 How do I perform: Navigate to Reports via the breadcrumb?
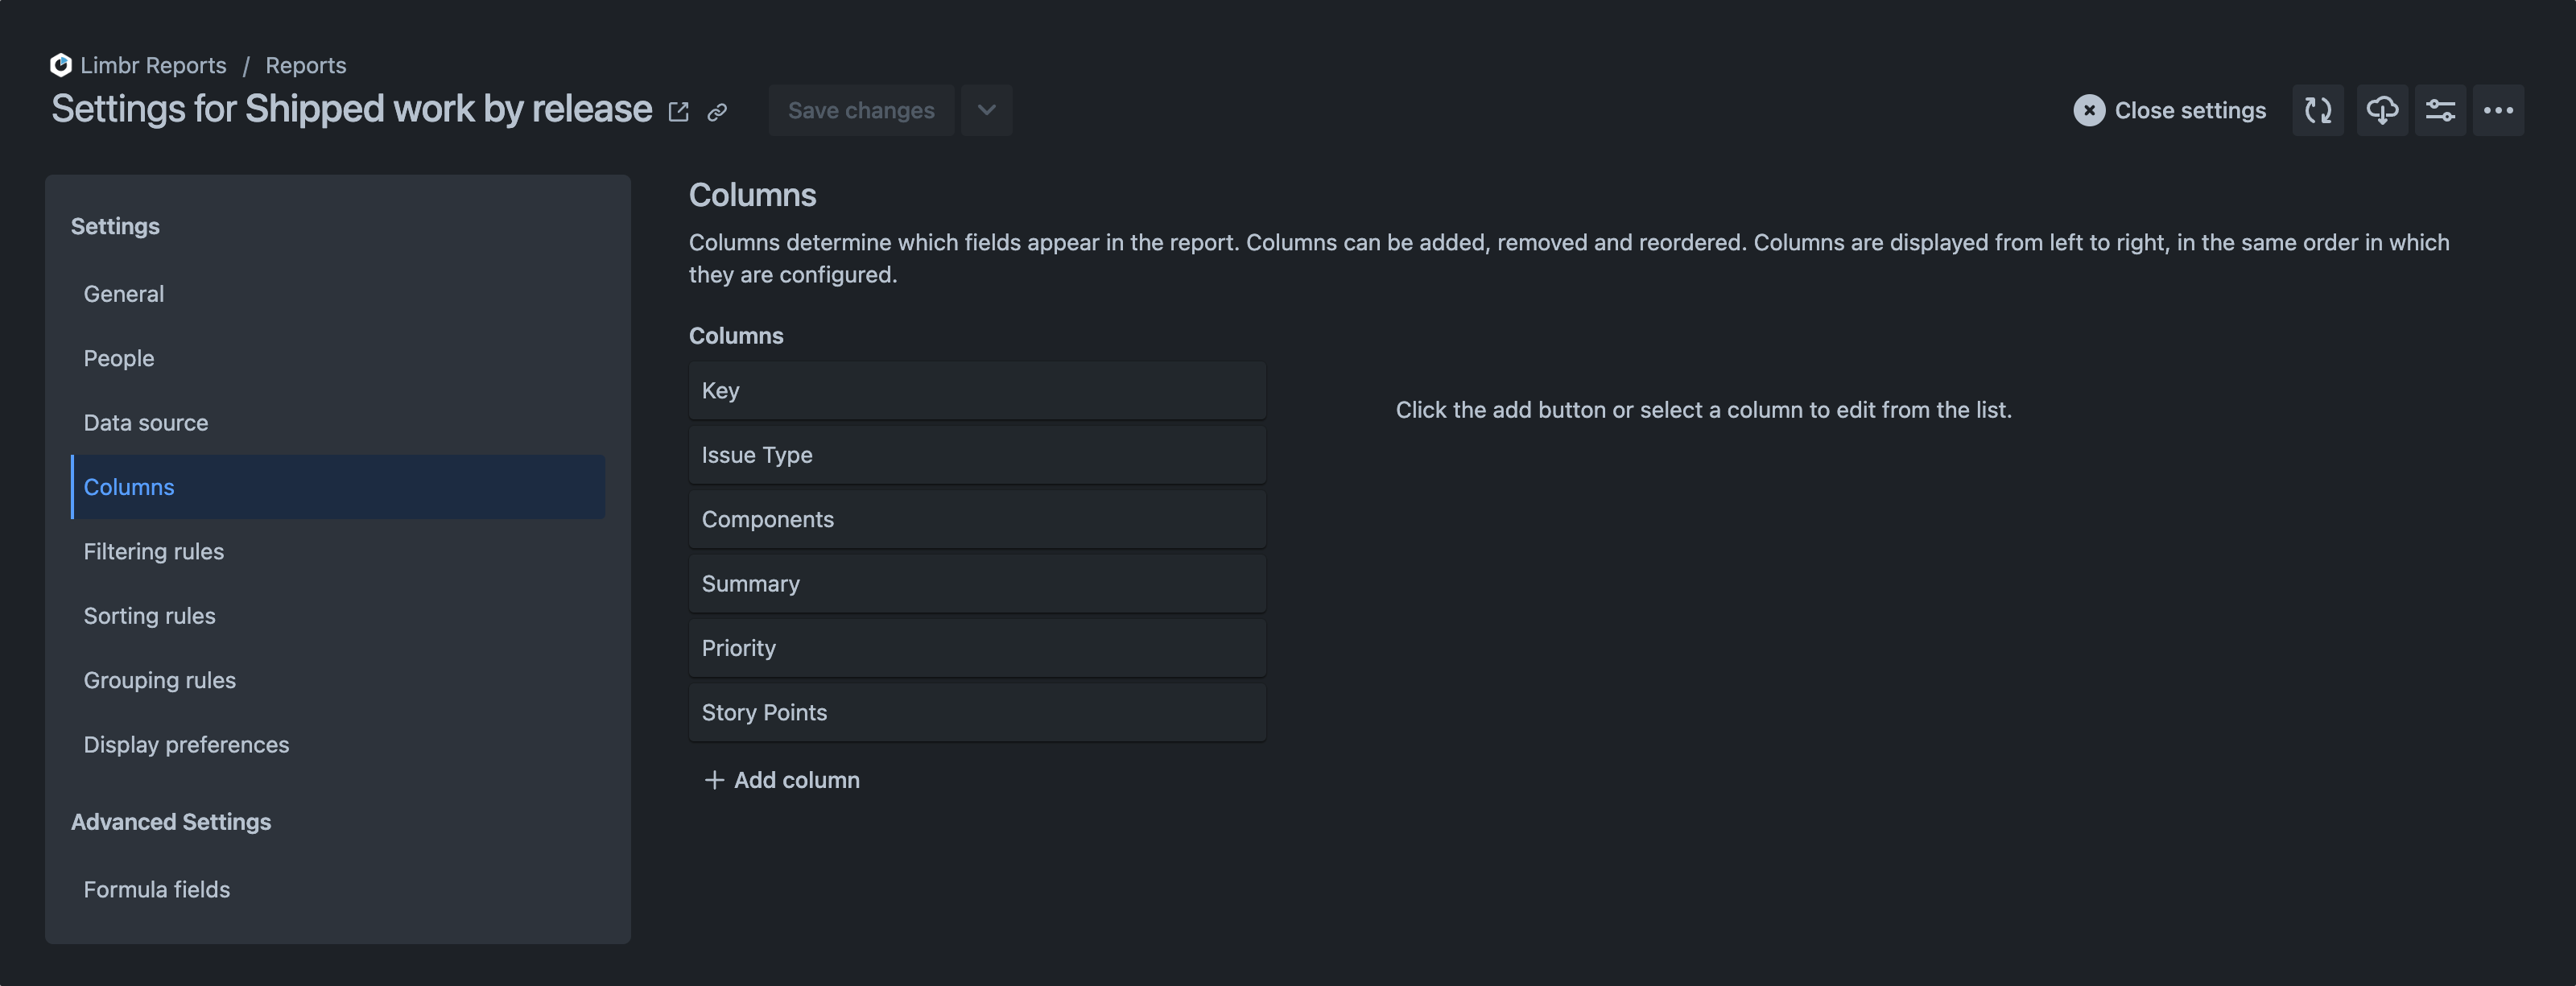(x=305, y=64)
